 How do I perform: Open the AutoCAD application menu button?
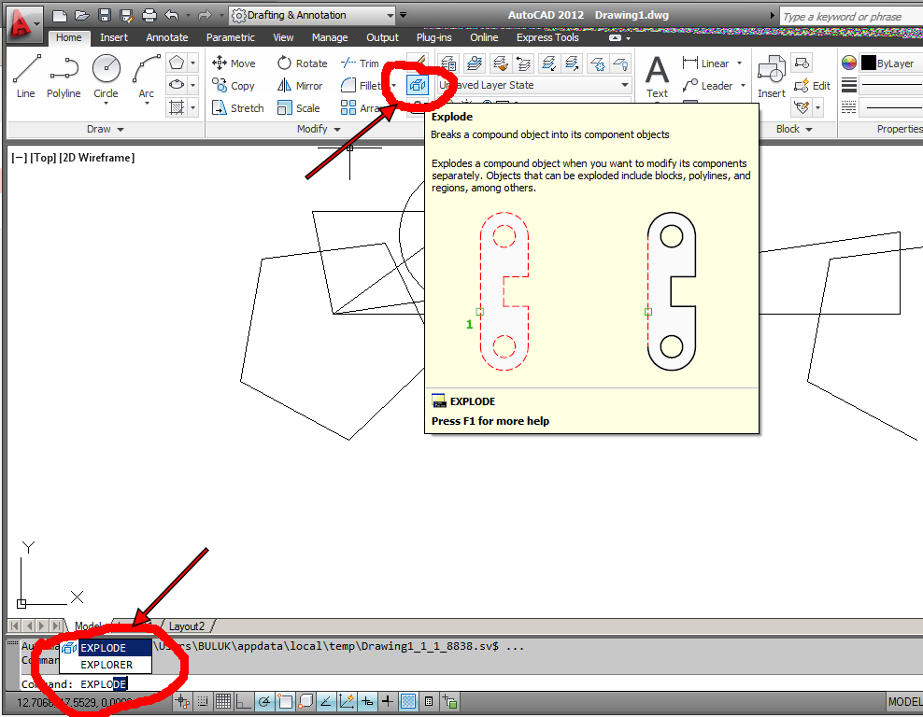click(x=22, y=24)
